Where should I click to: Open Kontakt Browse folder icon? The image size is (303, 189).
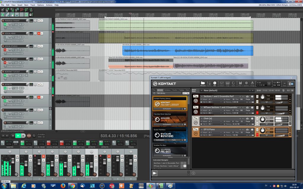click(x=203, y=84)
